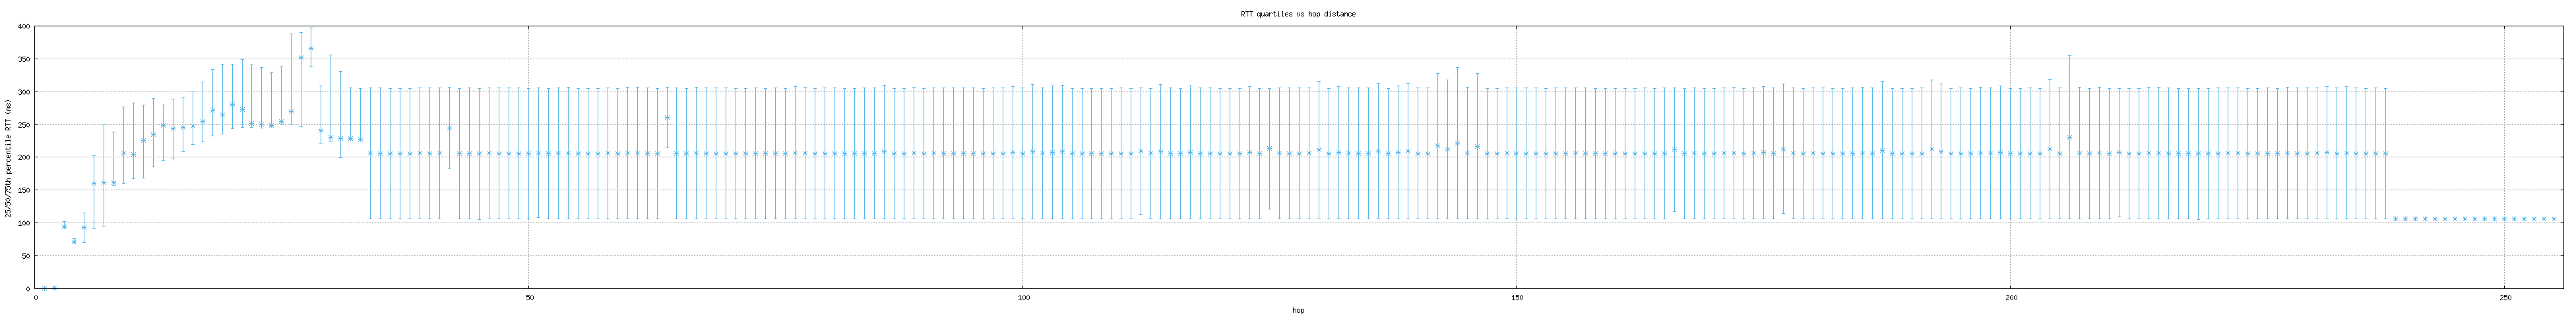Viewport: 2576px width, 316px height.
Task: Select the raised median marker near hop 64
Action: pyautogui.click(x=667, y=118)
